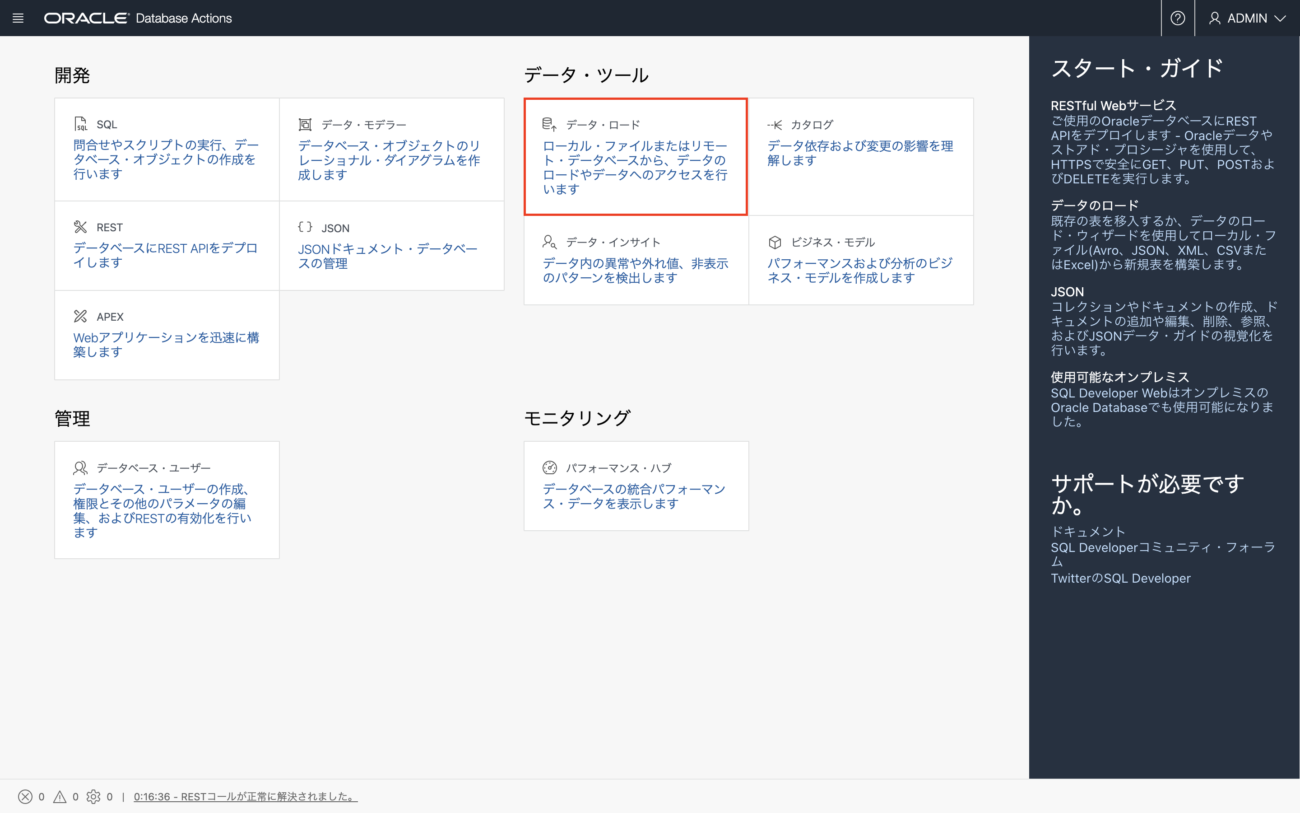Screen dimensions: 1300x813
Task: Open the hamburger navigation menu
Action: point(18,18)
